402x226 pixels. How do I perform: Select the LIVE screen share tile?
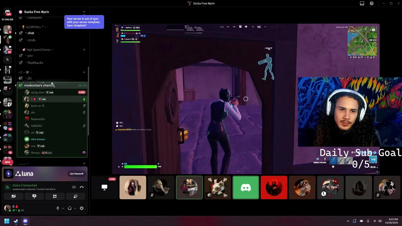coord(105,187)
